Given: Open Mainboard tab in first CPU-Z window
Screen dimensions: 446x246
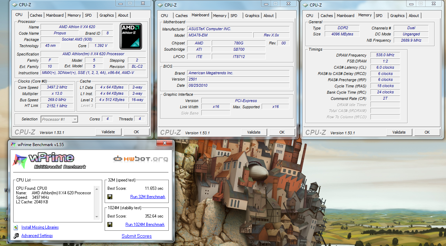Looking at the screenshot, I should (x=55, y=15).
